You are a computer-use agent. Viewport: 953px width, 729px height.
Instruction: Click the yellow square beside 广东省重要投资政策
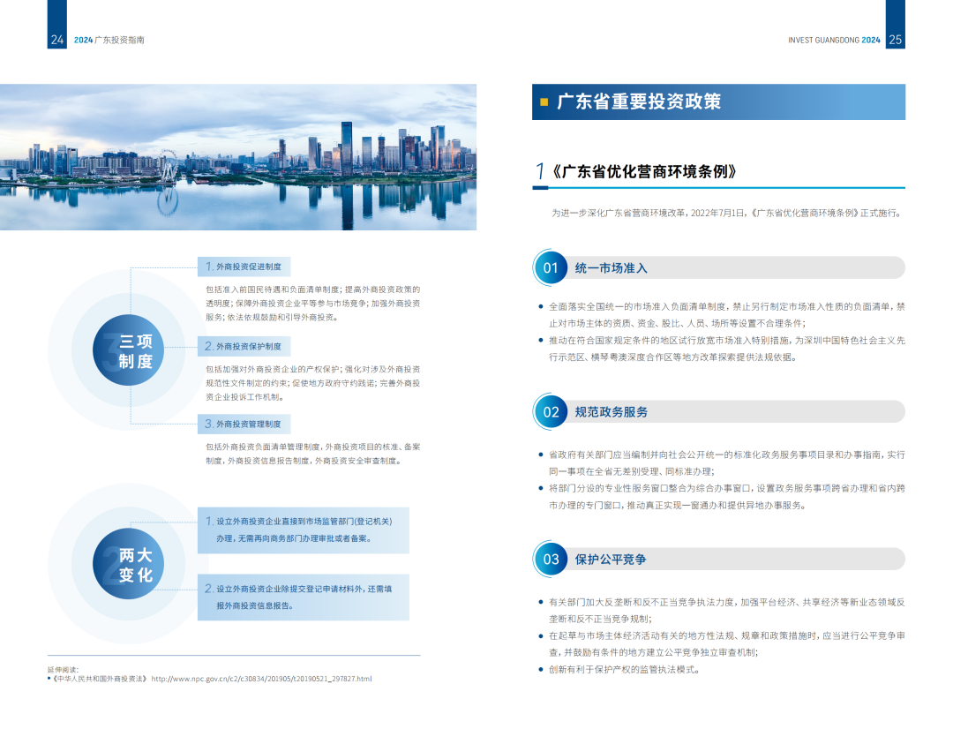click(x=544, y=101)
